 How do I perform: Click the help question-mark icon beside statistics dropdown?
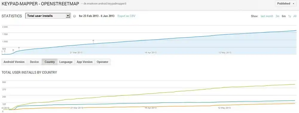74,16
